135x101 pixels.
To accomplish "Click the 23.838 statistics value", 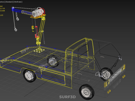I will click(2, 11).
